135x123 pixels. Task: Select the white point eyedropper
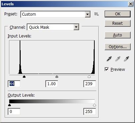[x=126, y=59]
